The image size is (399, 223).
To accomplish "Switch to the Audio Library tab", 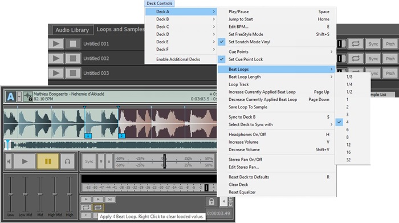I will [x=72, y=30].
